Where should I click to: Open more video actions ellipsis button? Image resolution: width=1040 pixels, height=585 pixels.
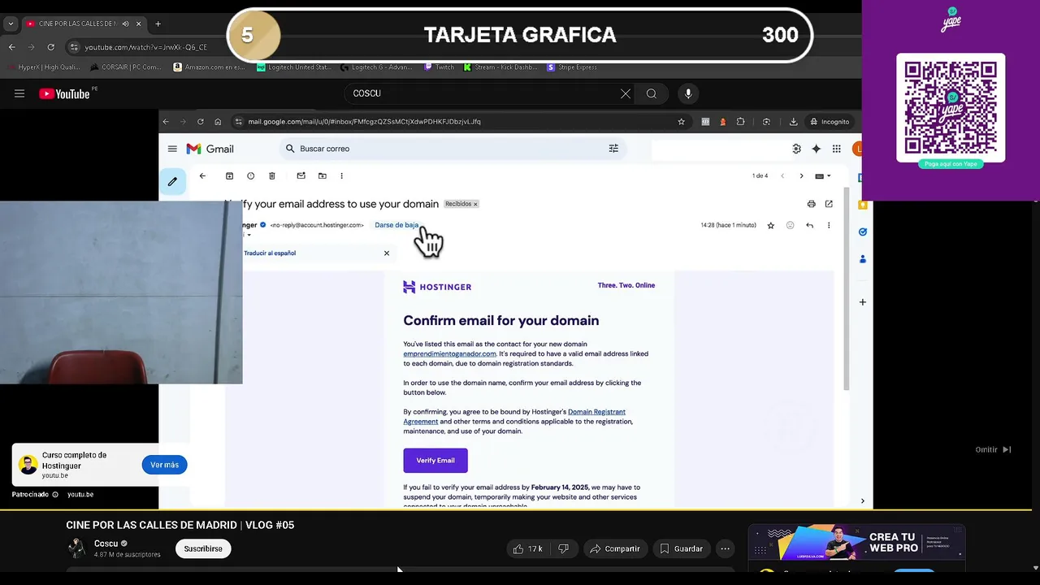tap(725, 548)
